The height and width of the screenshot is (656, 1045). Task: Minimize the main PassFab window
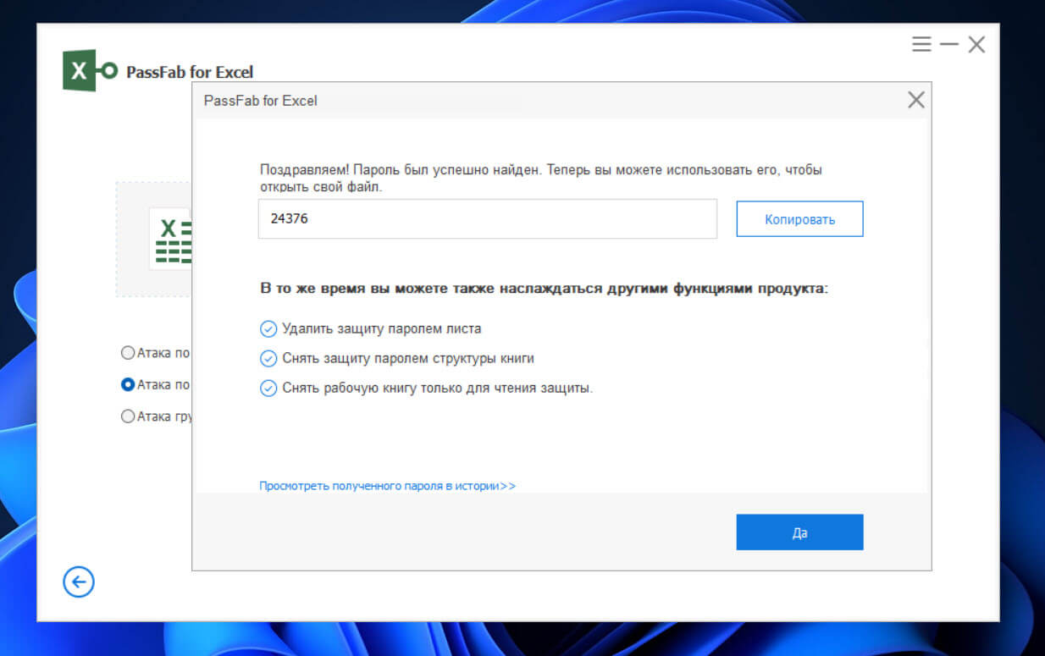tap(949, 44)
